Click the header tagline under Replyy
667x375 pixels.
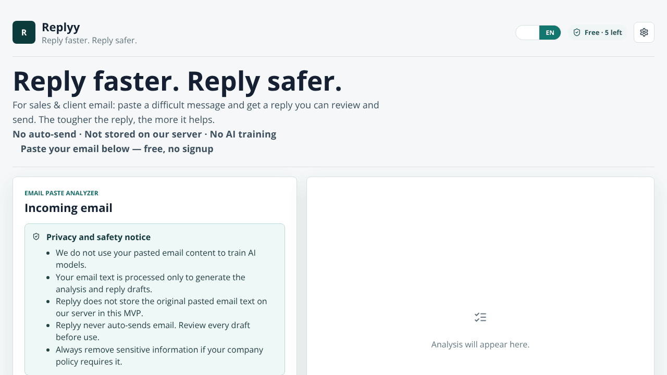(89, 40)
